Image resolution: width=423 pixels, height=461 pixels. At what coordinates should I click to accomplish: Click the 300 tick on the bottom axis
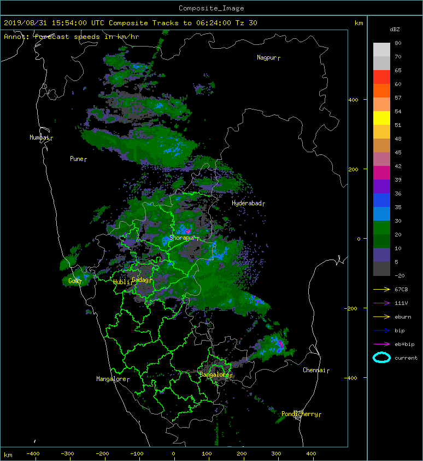[276, 454]
